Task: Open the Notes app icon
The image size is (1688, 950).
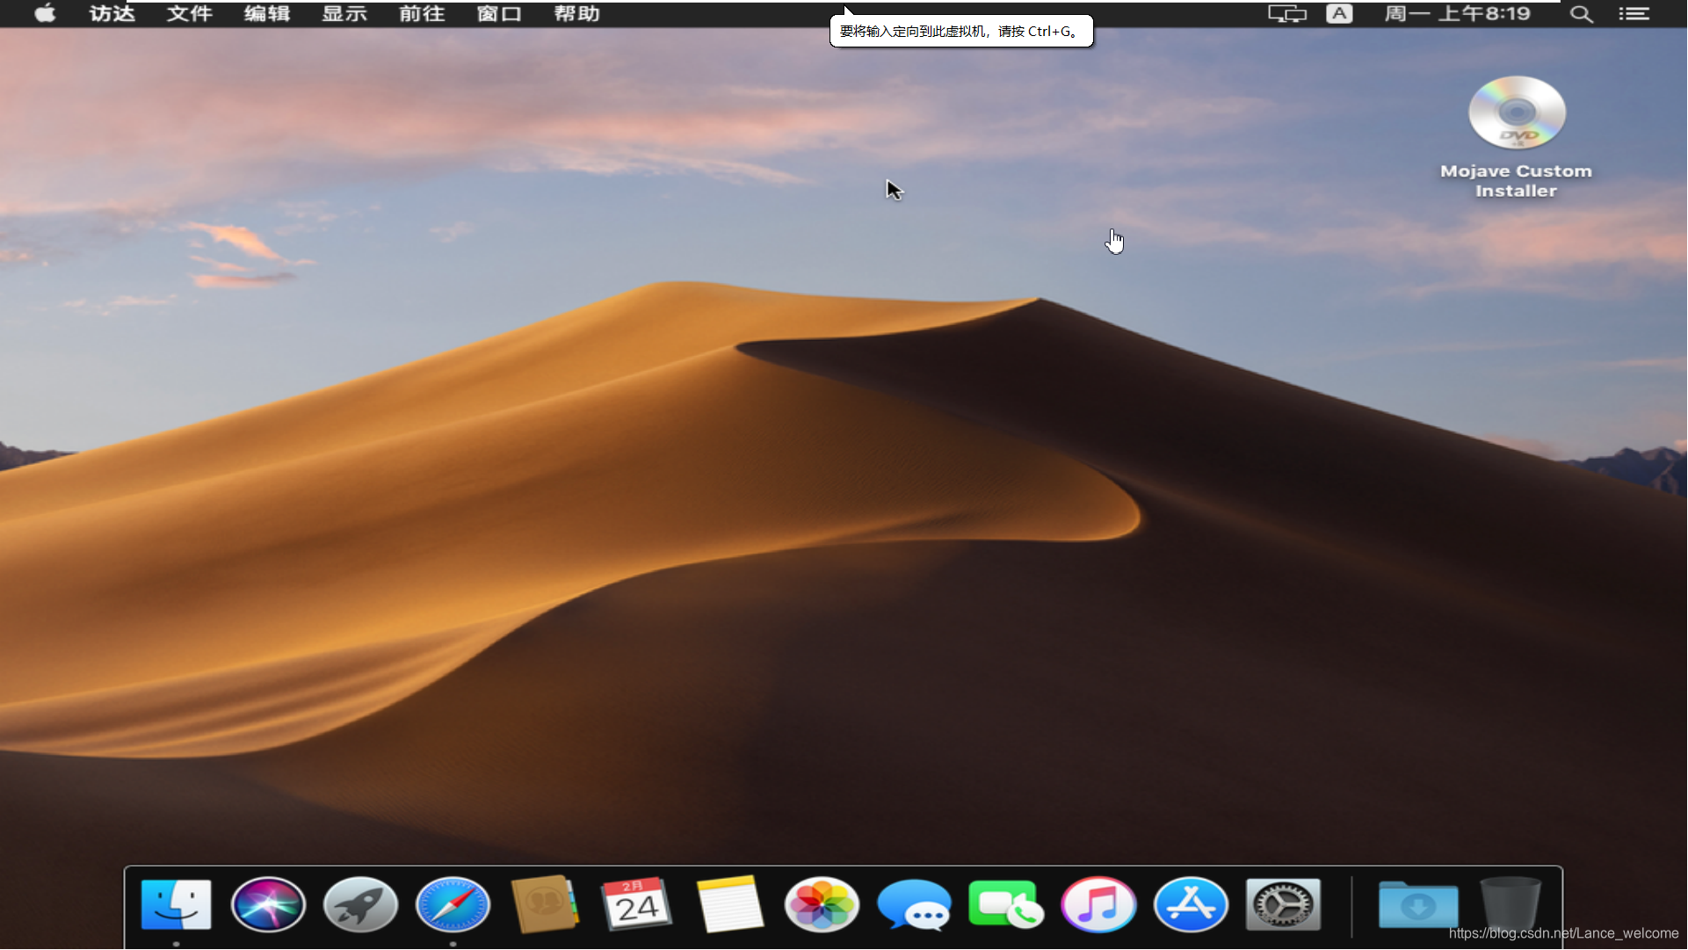Action: 729,904
